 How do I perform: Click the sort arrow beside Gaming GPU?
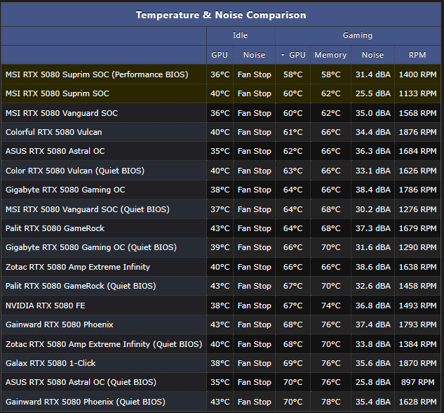(x=283, y=55)
